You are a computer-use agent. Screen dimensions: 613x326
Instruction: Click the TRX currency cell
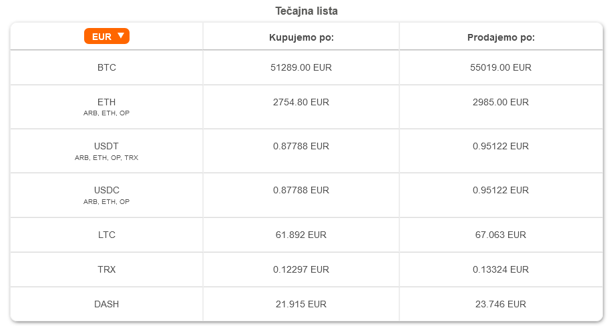(107, 269)
